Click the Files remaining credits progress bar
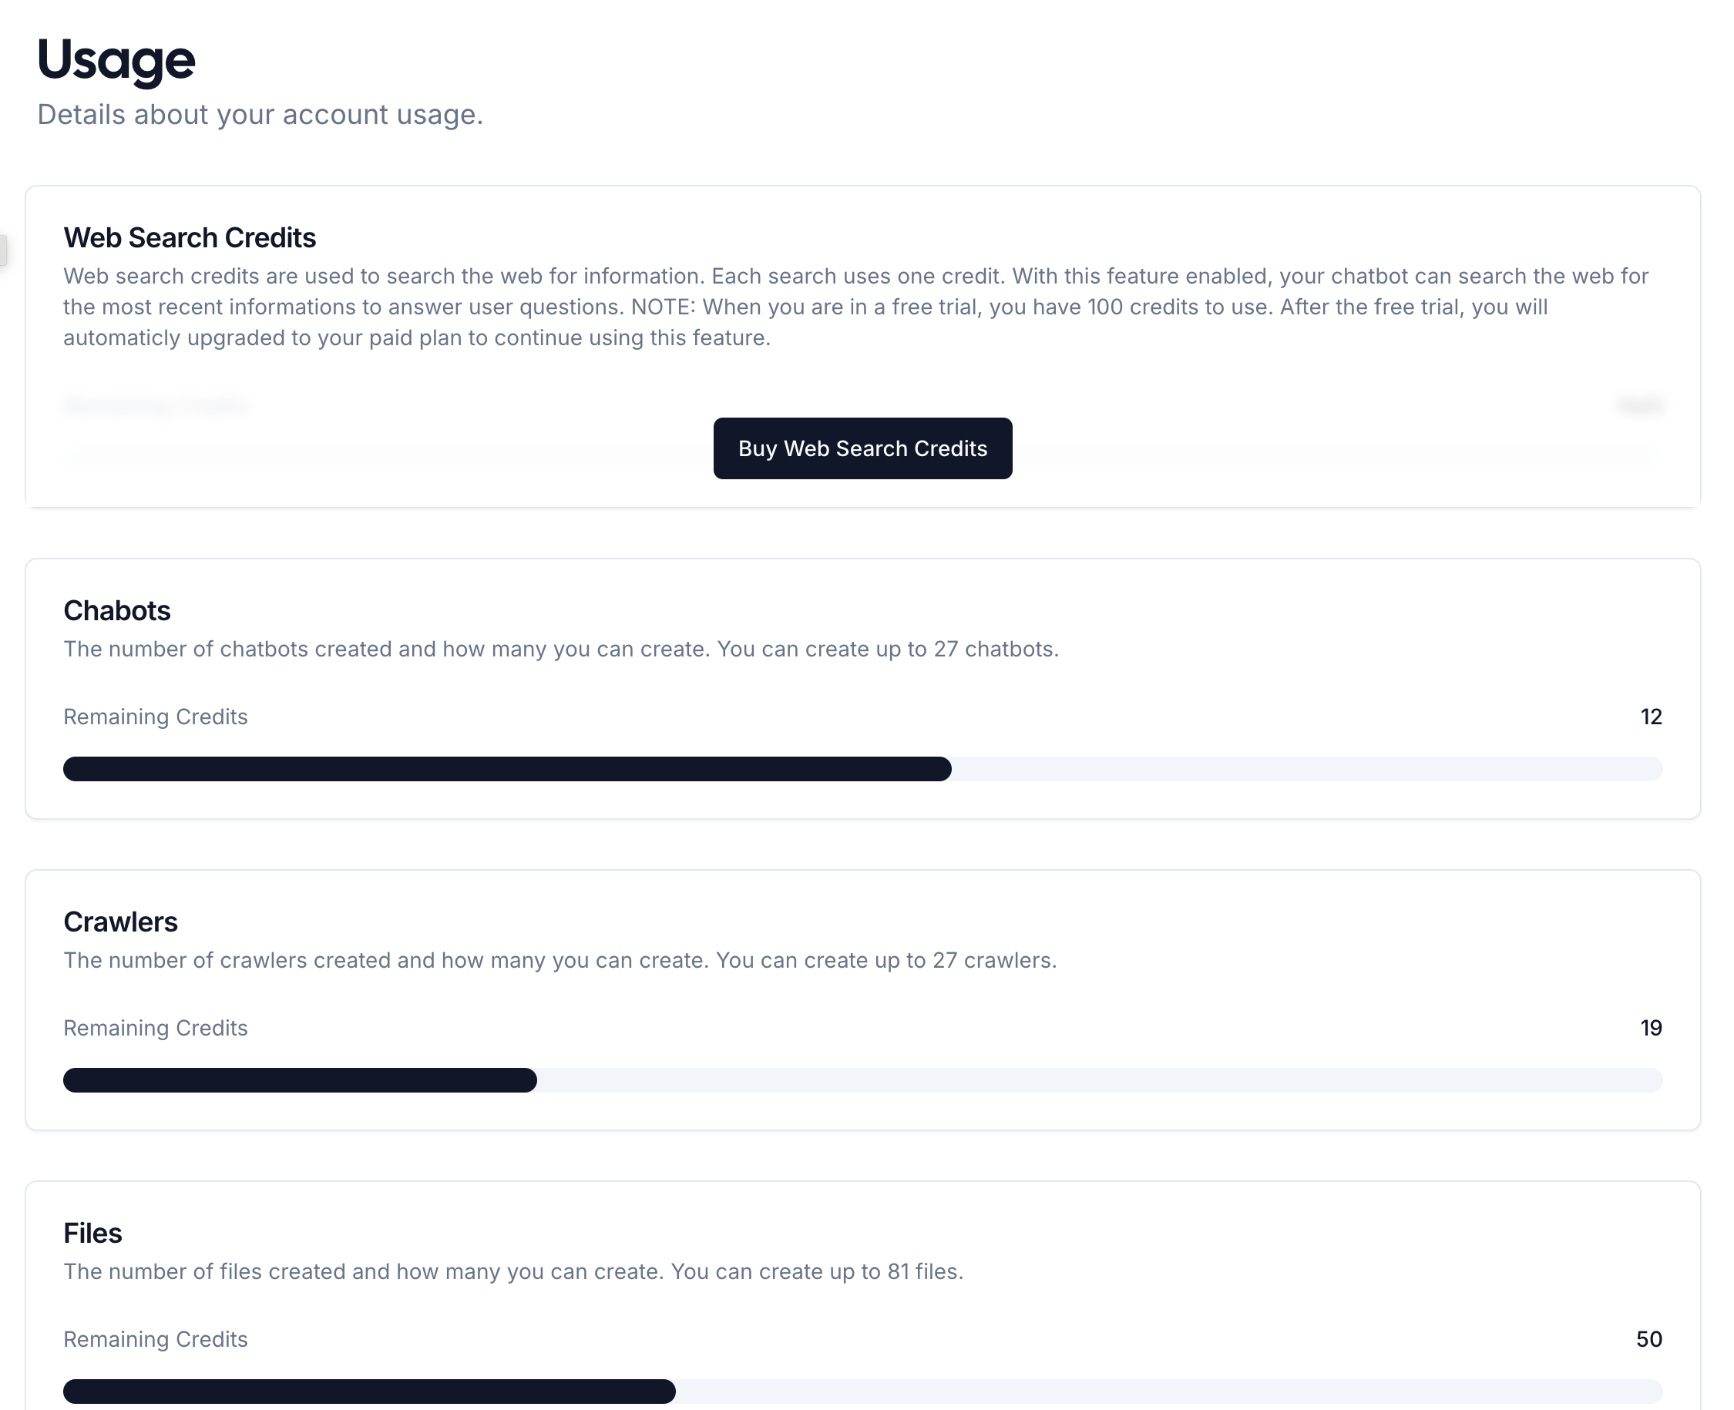This screenshot has height=1410, width=1734. point(862,1391)
